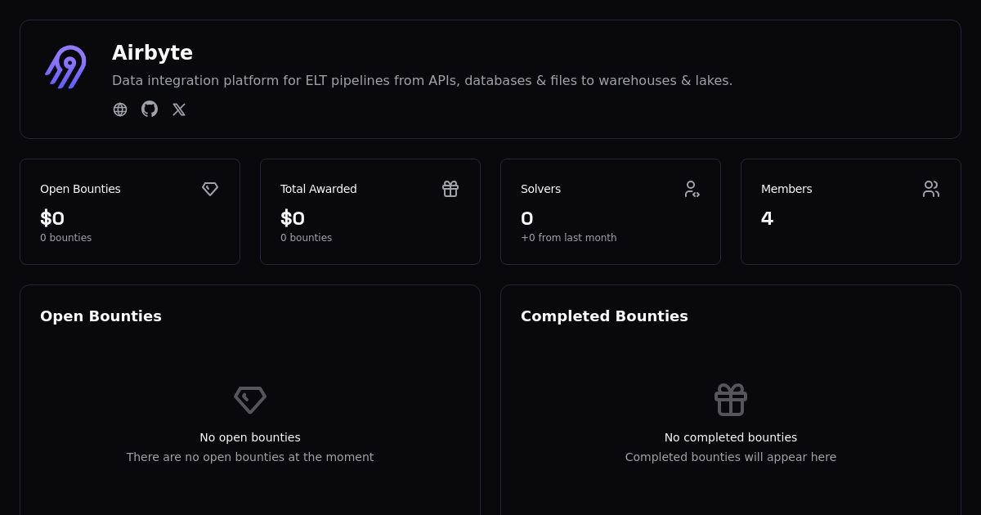Screen dimensions: 981x515
Task: Click the diamond icon on Open Bounties card
Action: point(210,189)
